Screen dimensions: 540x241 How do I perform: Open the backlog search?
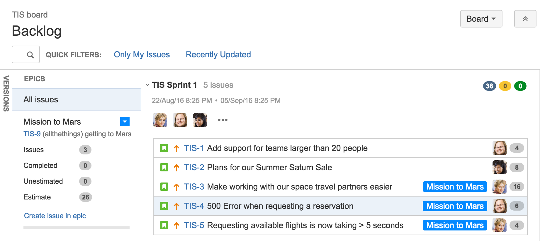[x=26, y=54]
